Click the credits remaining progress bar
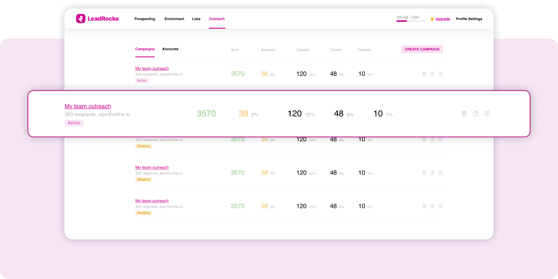 [x=410, y=21]
